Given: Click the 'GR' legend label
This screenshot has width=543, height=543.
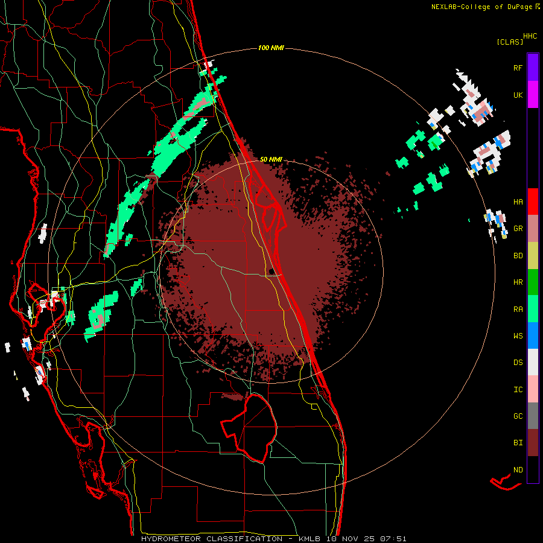Looking at the screenshot, I should click(x=518, y=229).
